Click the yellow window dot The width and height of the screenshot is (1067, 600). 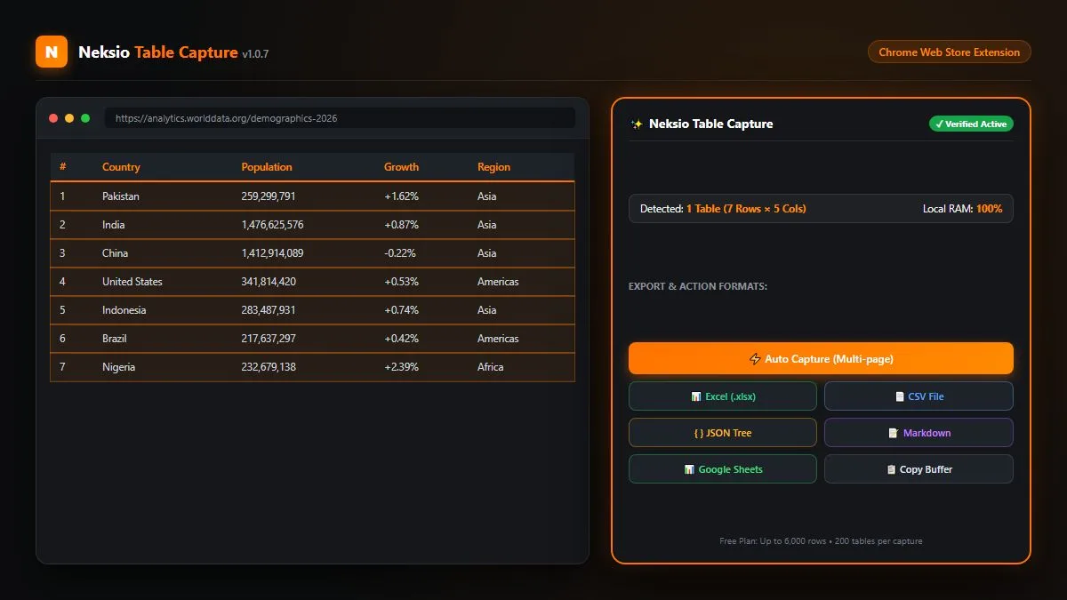tap(69, 118)
